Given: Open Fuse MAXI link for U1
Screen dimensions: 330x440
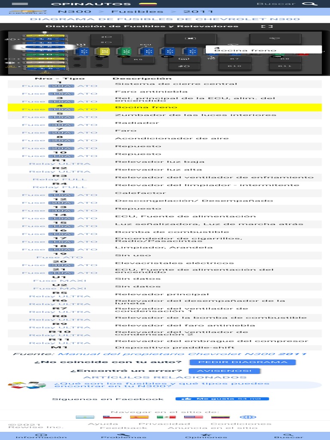Looking at the screenshot, I should [60, 281].
